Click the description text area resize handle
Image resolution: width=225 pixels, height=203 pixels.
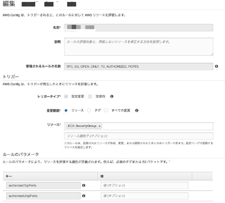click(212, 54)
